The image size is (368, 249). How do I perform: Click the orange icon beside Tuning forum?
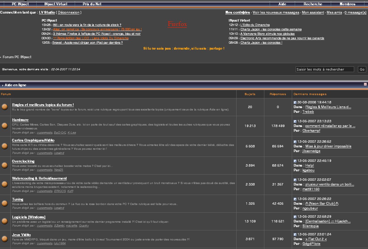pos(5,203)
